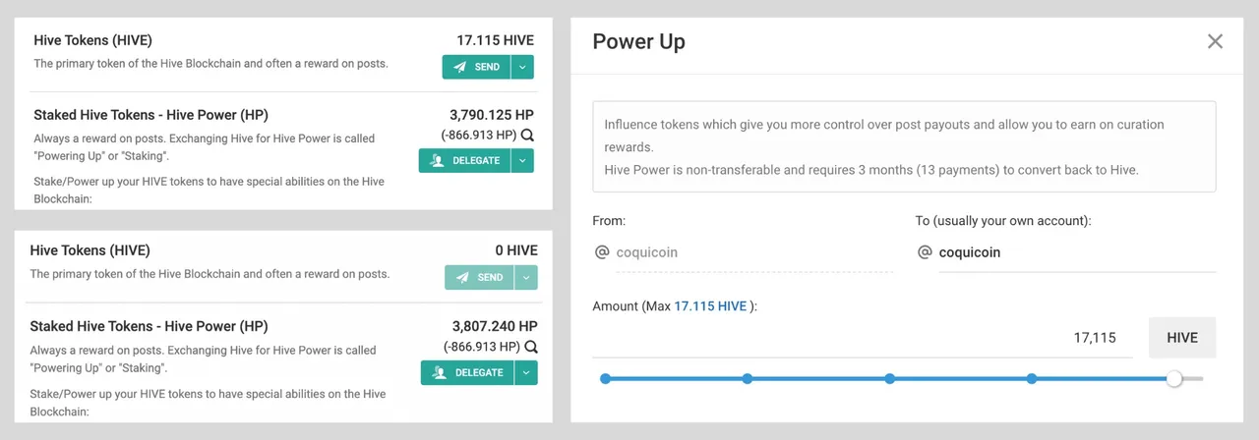Open dropdown beside 3,807.240 HP DELEGATE button
This screenshot has width=1259, height=440.
[x=526, y=372]
